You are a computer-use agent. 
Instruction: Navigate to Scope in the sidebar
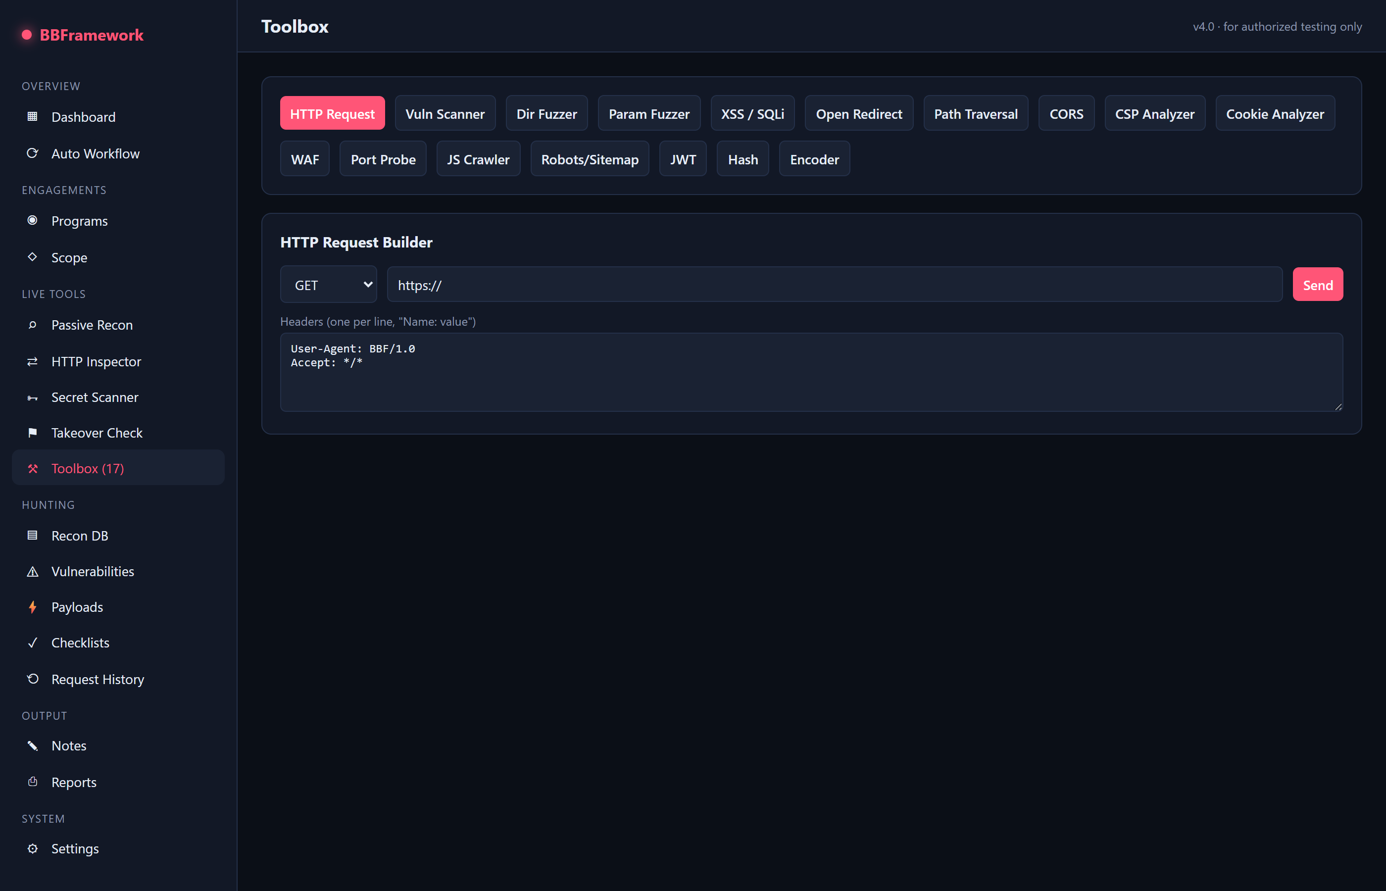pyautogui.click(x=118, y=257)
